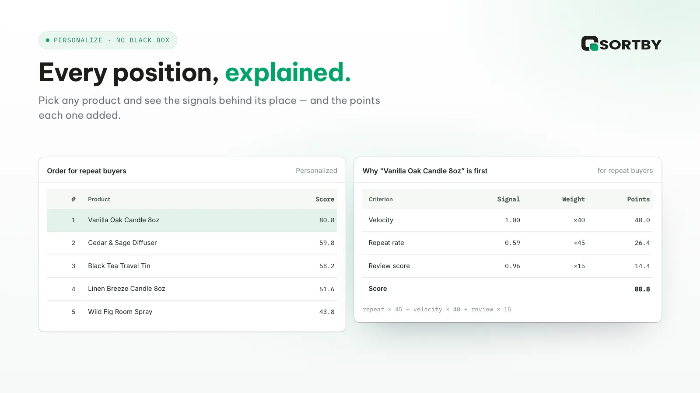Click the rank number 2 in order table
Image resolution: width=700 pixels, height=393 pixels.
click(x=73, y=243)
